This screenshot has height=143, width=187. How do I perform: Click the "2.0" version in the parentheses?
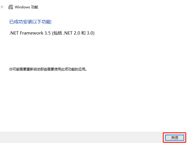[x=77, y=33]
